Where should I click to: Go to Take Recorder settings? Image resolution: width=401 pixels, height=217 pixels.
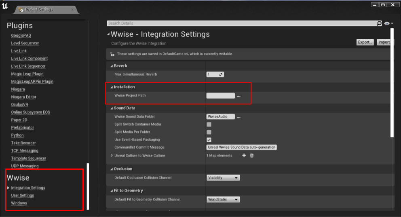(23, 143)
